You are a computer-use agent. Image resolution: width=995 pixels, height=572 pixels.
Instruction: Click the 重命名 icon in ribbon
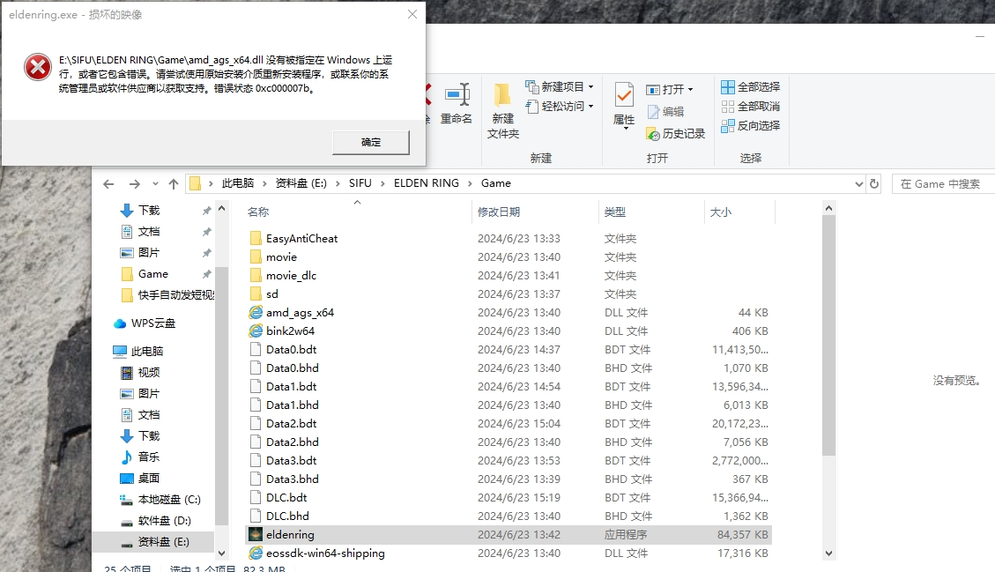457,95
